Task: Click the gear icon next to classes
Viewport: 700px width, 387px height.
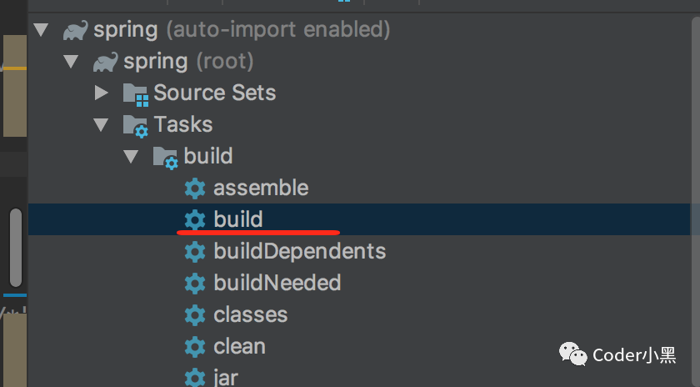Action: [194, 314]
